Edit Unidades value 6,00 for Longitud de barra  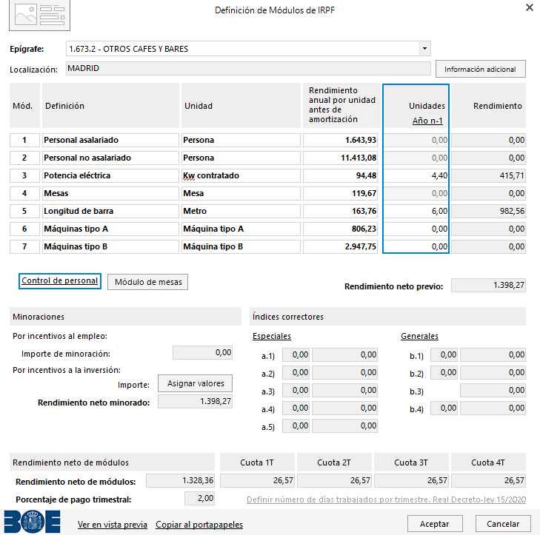[x=416, y=211]
